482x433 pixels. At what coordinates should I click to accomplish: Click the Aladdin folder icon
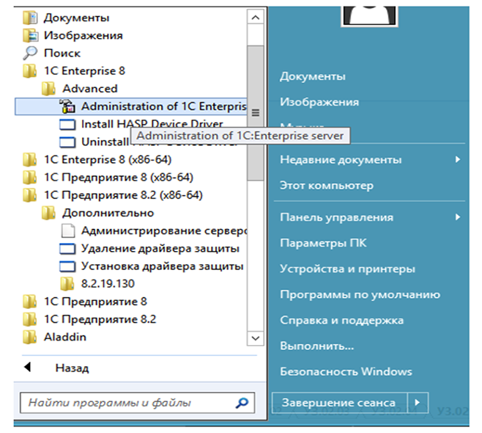pos(30,337)
